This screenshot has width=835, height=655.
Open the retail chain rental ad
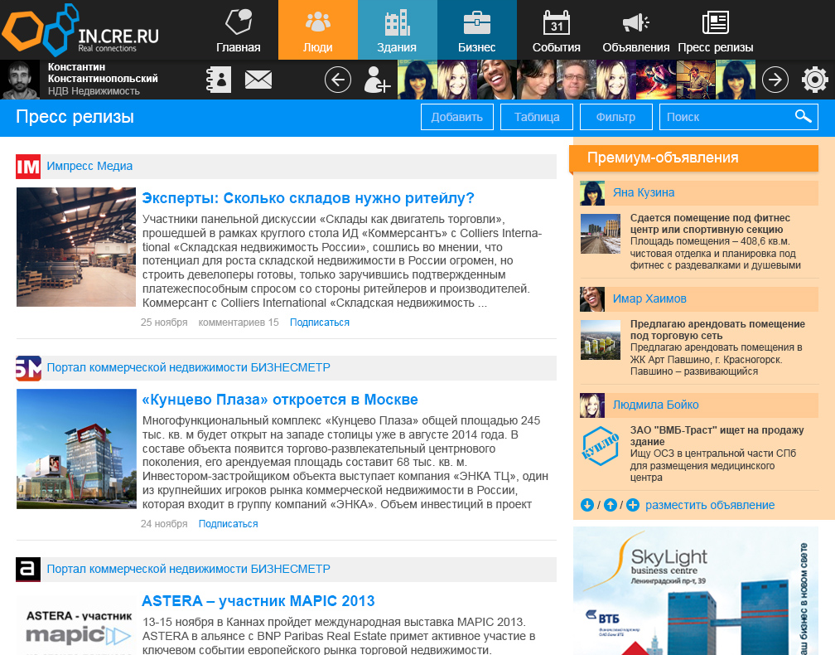point(717,330)
